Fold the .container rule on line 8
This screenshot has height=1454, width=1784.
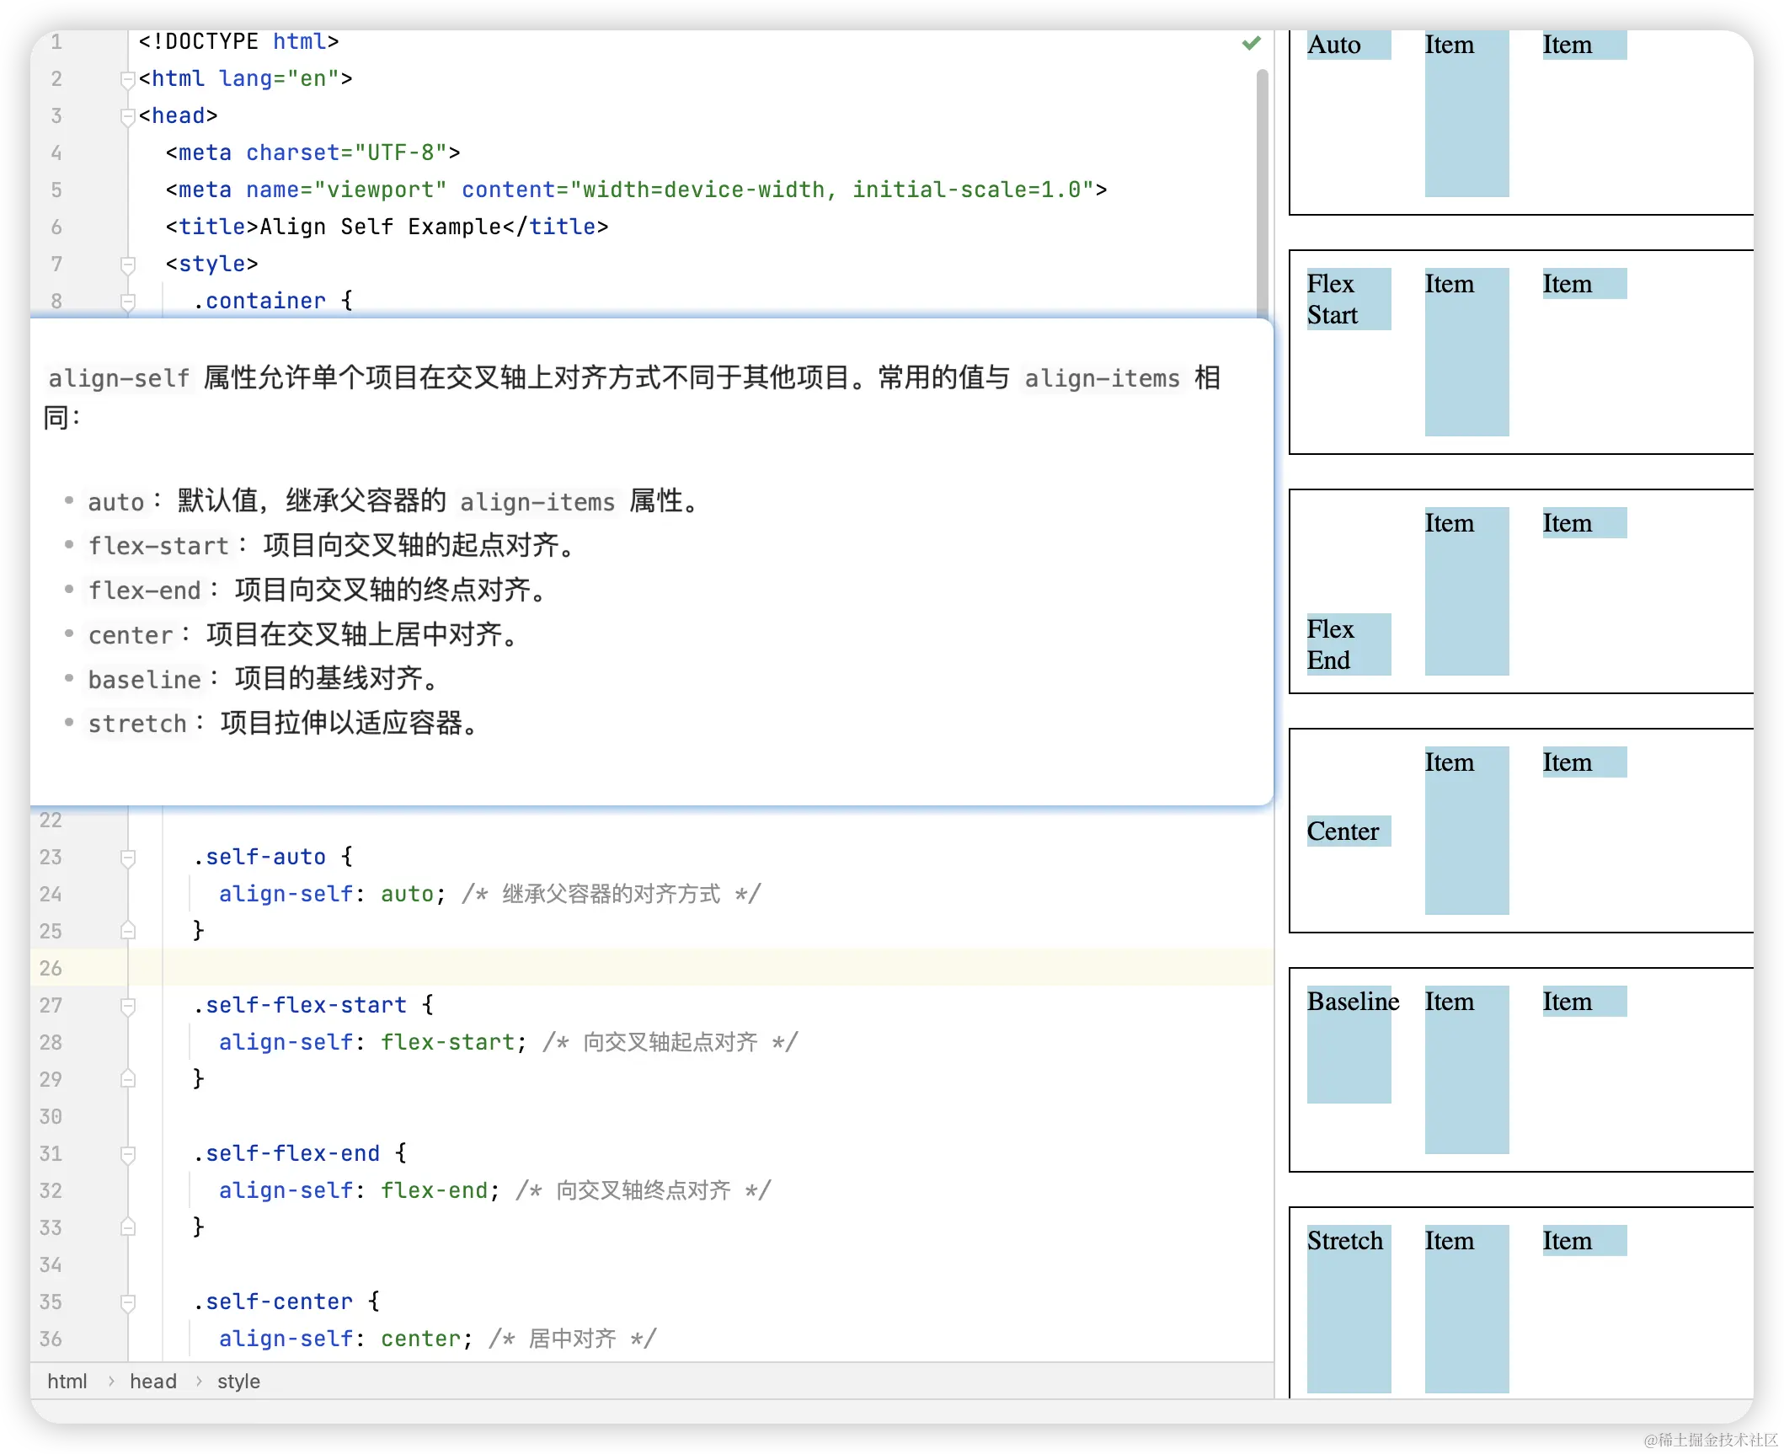(128, 302)
